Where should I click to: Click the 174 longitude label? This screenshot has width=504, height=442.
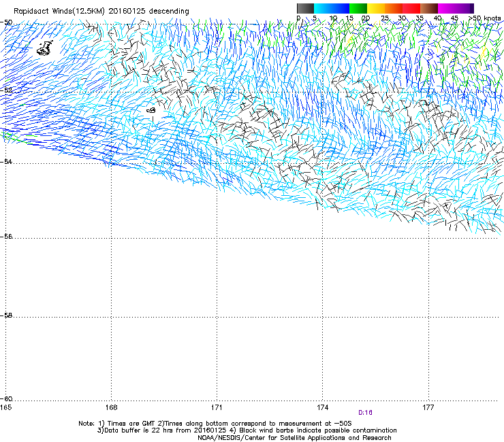coord(322,407)
